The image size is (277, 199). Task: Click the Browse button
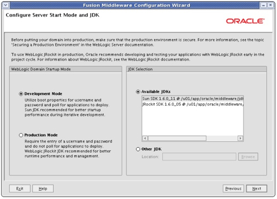(x=248, y=157)
